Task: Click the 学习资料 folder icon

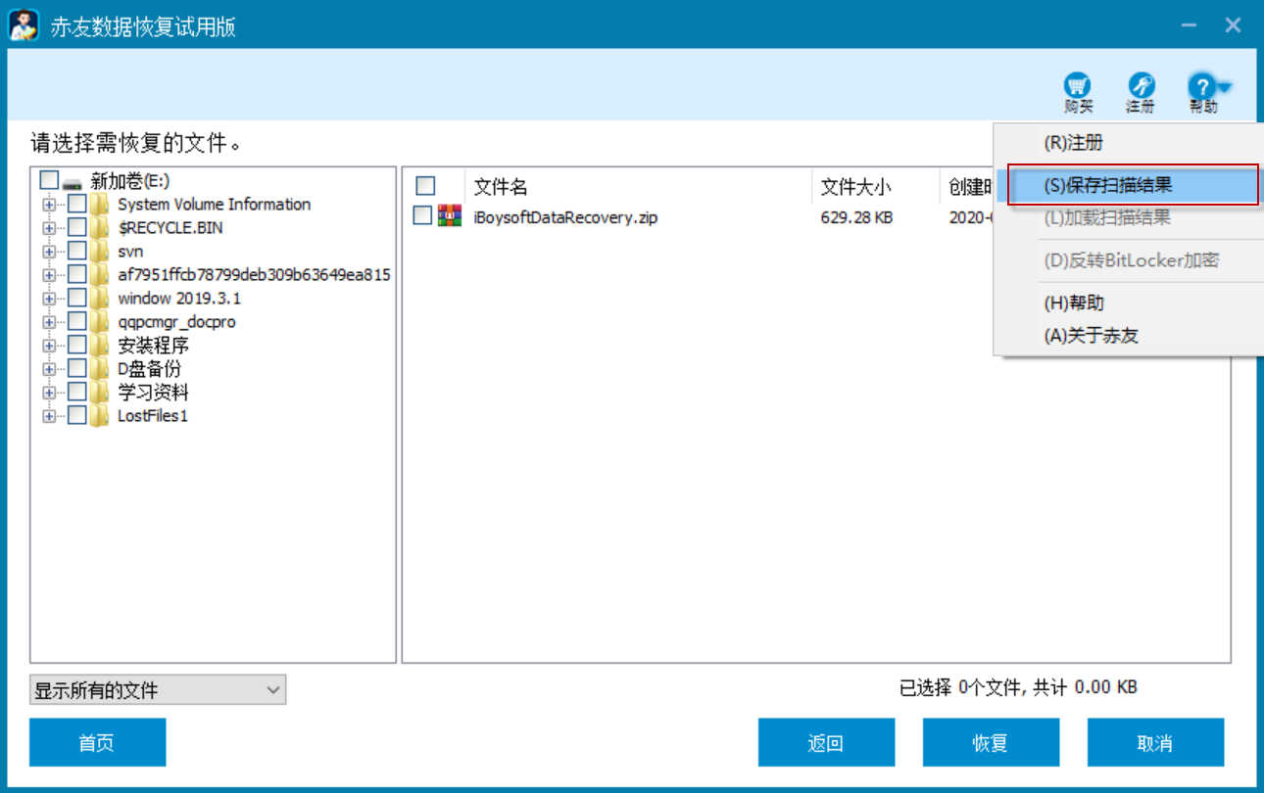Action: click(x=99, y=393)
